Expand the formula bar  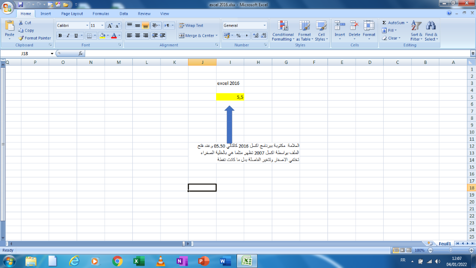(x=473, y=53)
